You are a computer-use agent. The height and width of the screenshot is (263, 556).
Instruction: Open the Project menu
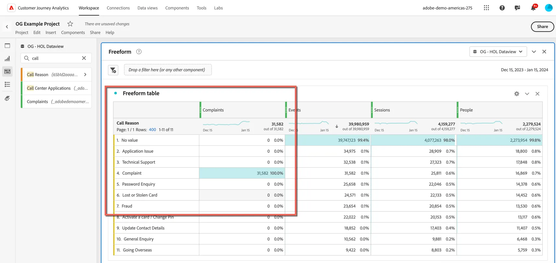pos(22,32)
